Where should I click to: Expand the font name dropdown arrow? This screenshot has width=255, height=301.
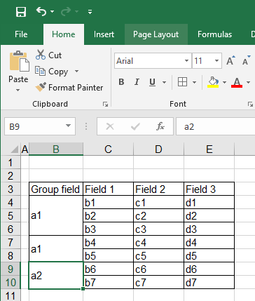pyautogui.click(x=186, y=61)
